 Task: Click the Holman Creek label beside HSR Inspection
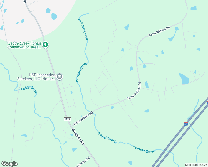[81, 72]
